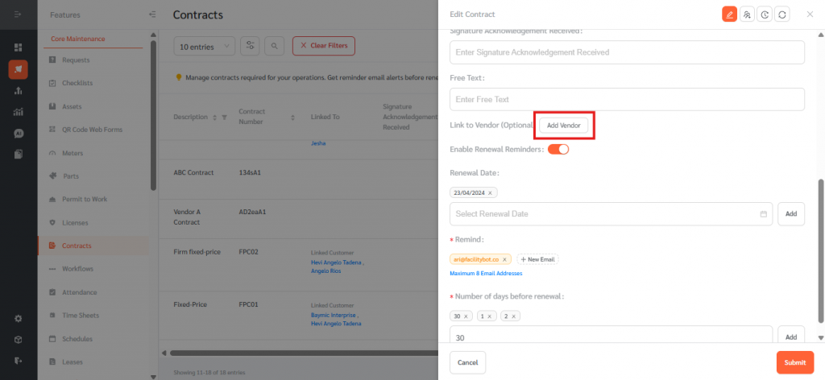The width and height of the screenshot is (825, 380).
Task: Click the dashboard grid icon in left rail
Action: click(x=19, y=47)
